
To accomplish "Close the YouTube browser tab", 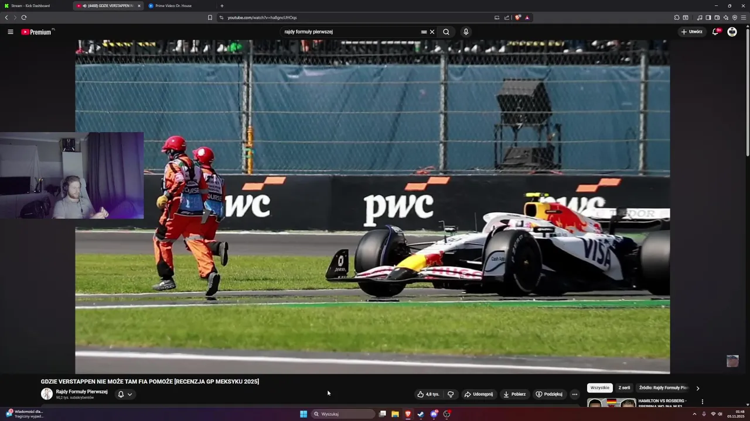I will 139,6.
